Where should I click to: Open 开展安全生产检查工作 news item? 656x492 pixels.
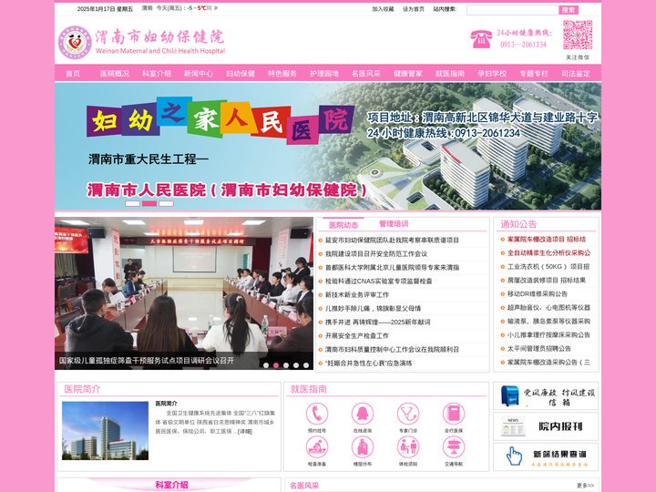[357, 335]
